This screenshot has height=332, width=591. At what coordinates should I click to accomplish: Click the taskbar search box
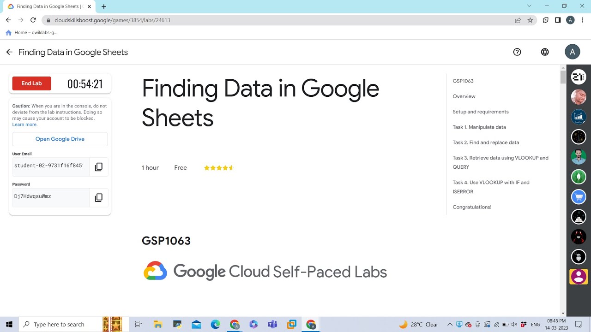[x=61, y=324]
